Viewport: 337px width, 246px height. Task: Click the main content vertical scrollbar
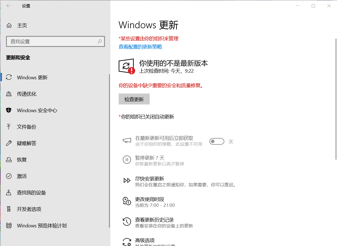point(336,99)
